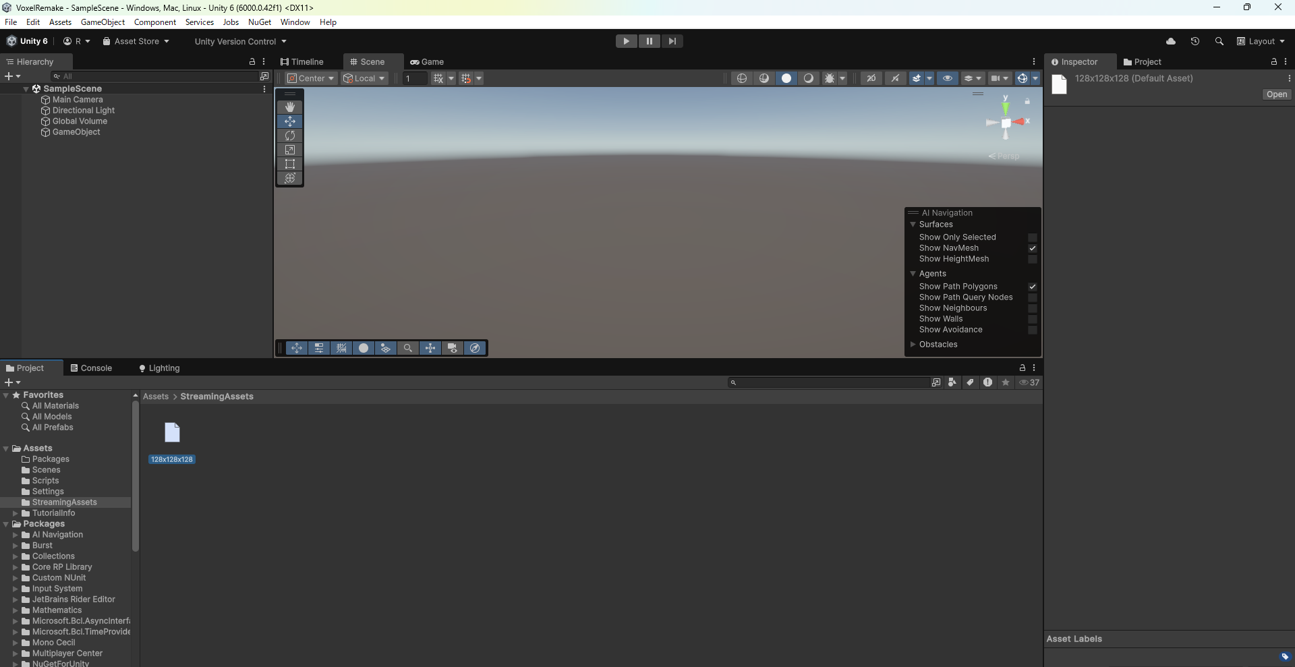Select the Rect Transform tool

coord(289,164)
